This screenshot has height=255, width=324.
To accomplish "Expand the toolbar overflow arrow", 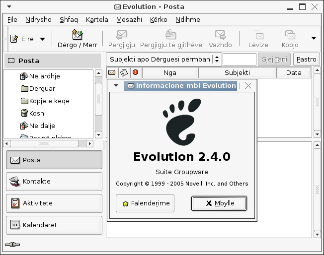I will click(x=314, y=38).
